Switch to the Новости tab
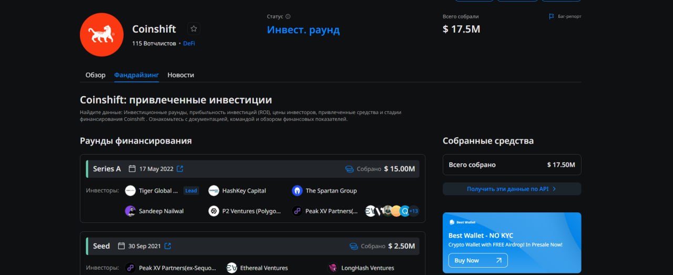The width and height of the screenshot is (673, 275). (181, 75)
